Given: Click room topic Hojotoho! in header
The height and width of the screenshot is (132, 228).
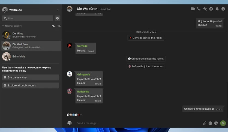Looking at the screenshot, I should (105, 9).
